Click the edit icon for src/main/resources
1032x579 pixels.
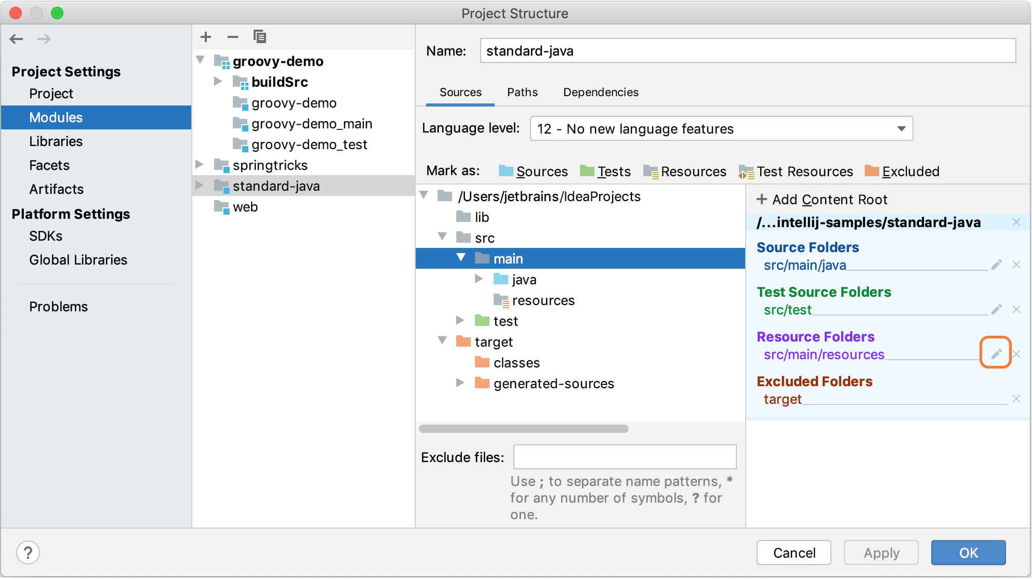point(996,353)
